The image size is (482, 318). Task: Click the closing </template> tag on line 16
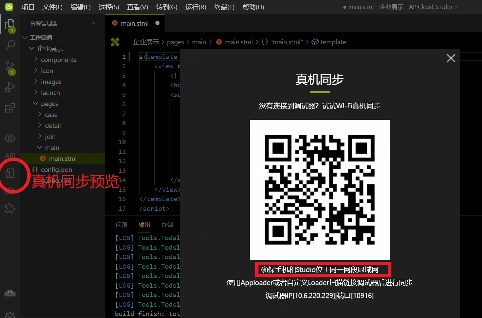click(x=160, y=199)
